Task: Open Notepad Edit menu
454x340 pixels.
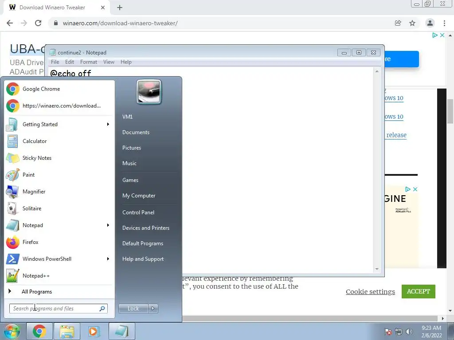Action: (70, 62)
